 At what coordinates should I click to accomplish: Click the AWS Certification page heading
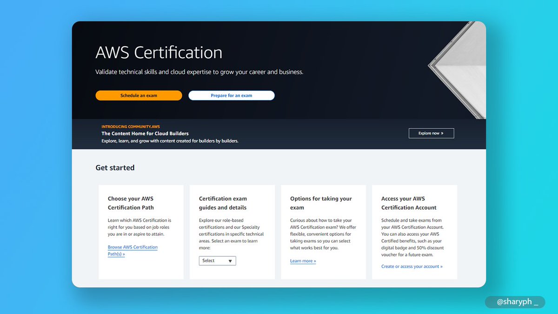[159, 53]
